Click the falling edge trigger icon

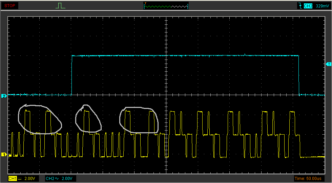pos(300,5)
